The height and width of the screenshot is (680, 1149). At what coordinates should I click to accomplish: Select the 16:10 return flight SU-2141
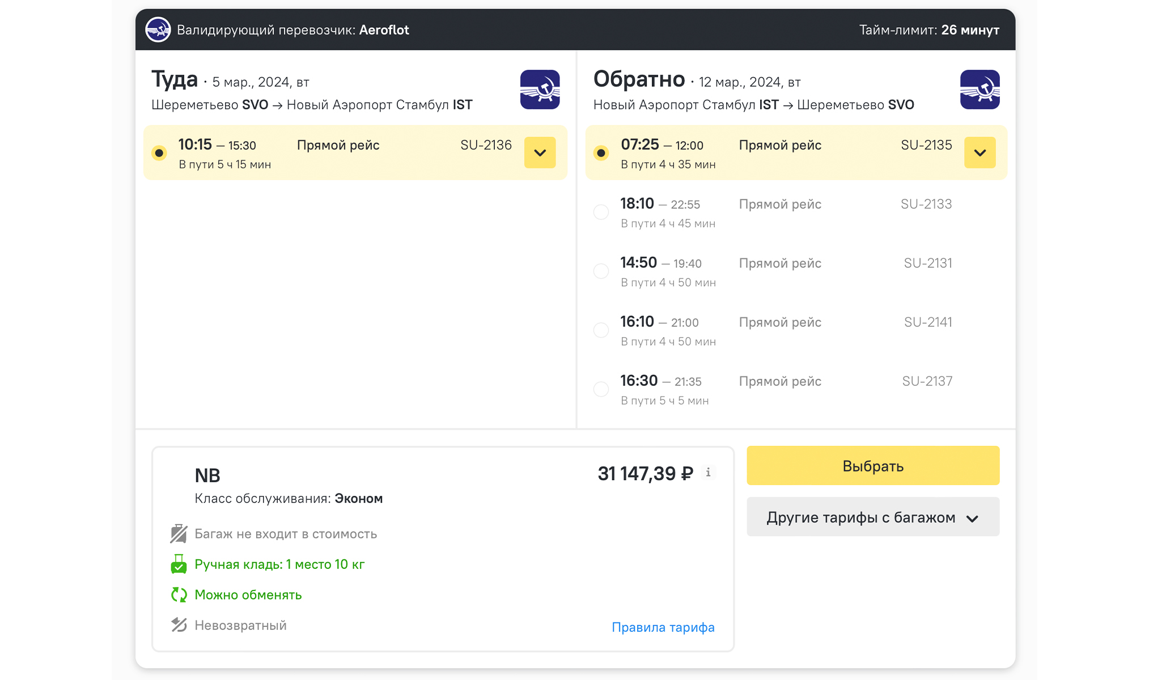601,330
